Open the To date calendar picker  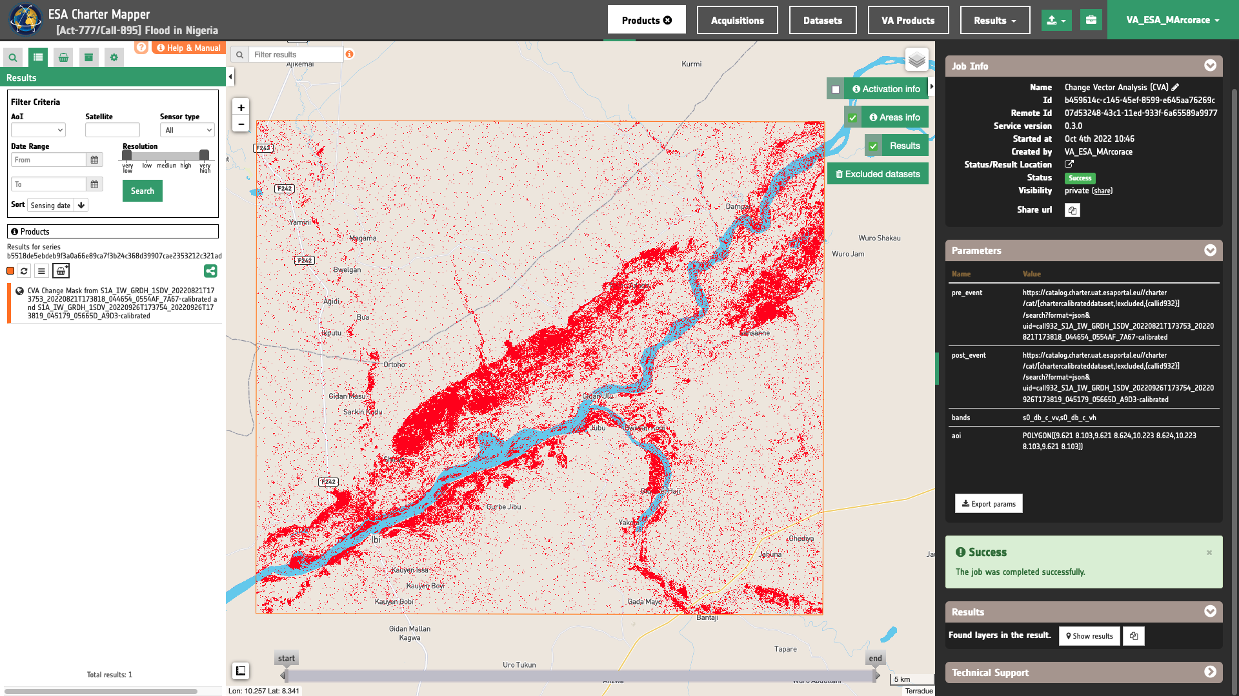(94, 184)
